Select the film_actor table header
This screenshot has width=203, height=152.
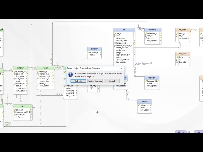pos(183,30)
